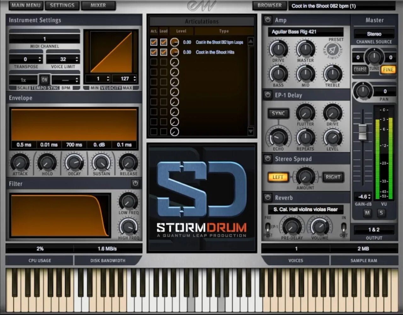Click the Filter High Freq knob
The image size is (403, 315).
coord(128,227)
